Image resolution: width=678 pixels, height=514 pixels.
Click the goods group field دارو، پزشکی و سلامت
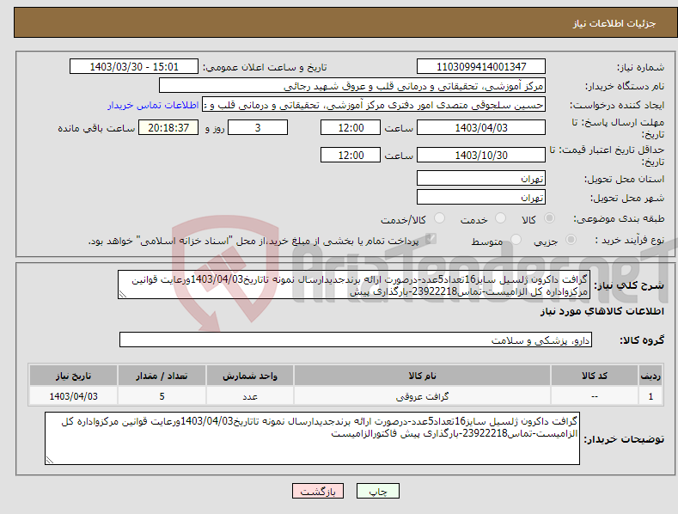pyautogui.click(x=356, y=340)
